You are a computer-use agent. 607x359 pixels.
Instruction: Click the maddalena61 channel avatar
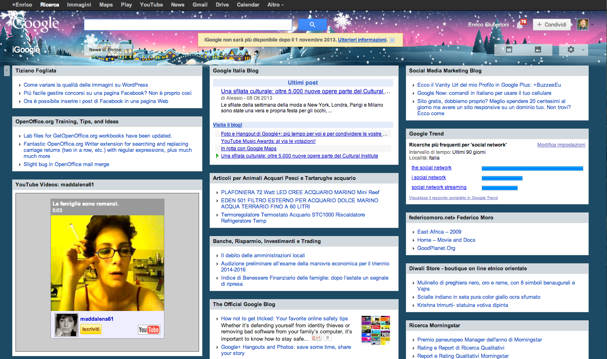point(66,325)
